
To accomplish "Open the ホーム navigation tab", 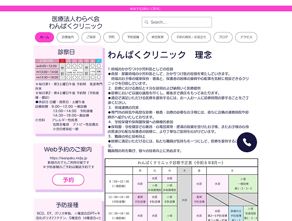I will [45, 37].
